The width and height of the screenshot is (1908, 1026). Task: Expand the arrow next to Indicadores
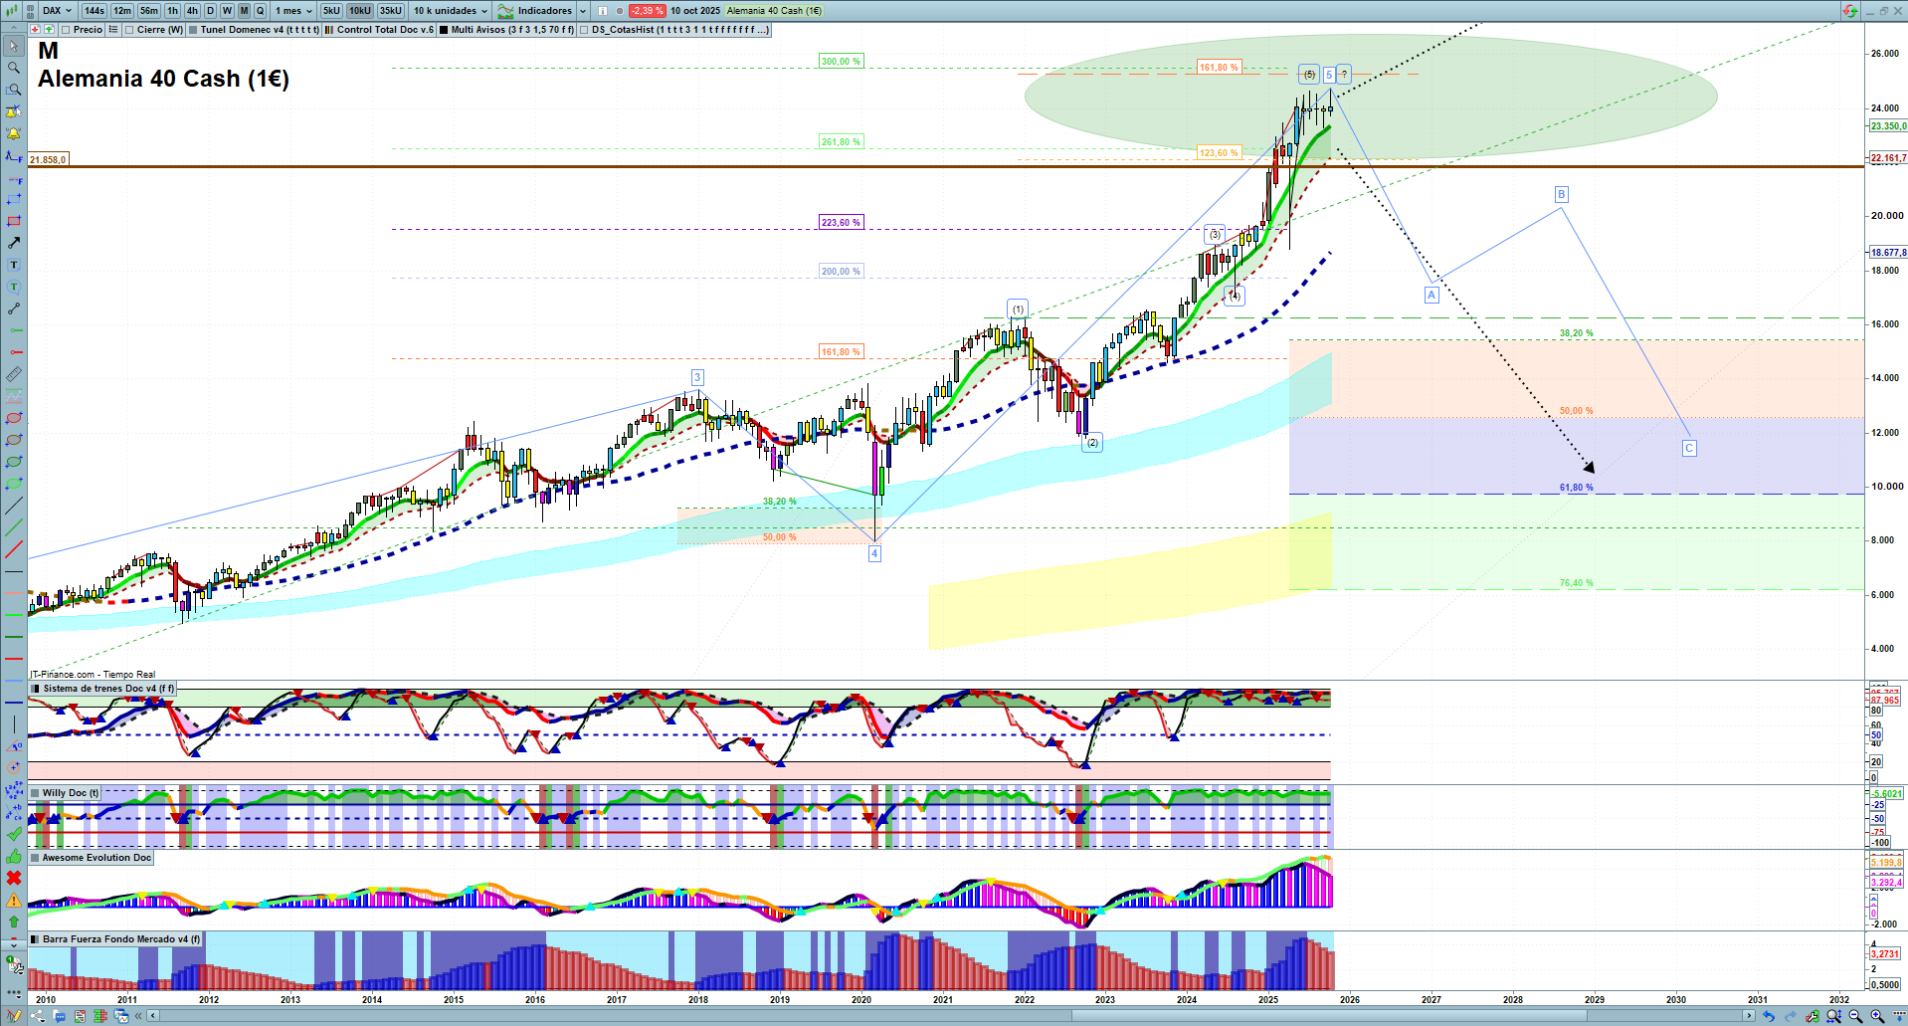583,11
